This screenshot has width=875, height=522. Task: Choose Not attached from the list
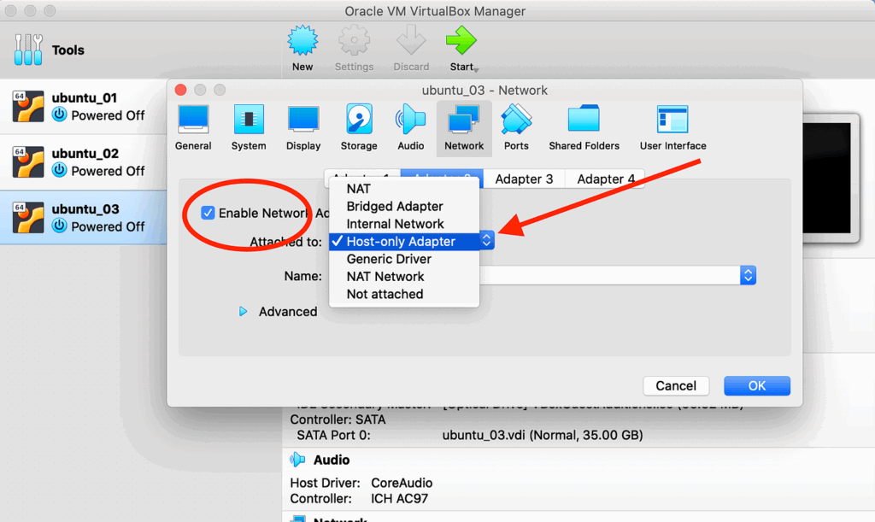coord(404,294)
